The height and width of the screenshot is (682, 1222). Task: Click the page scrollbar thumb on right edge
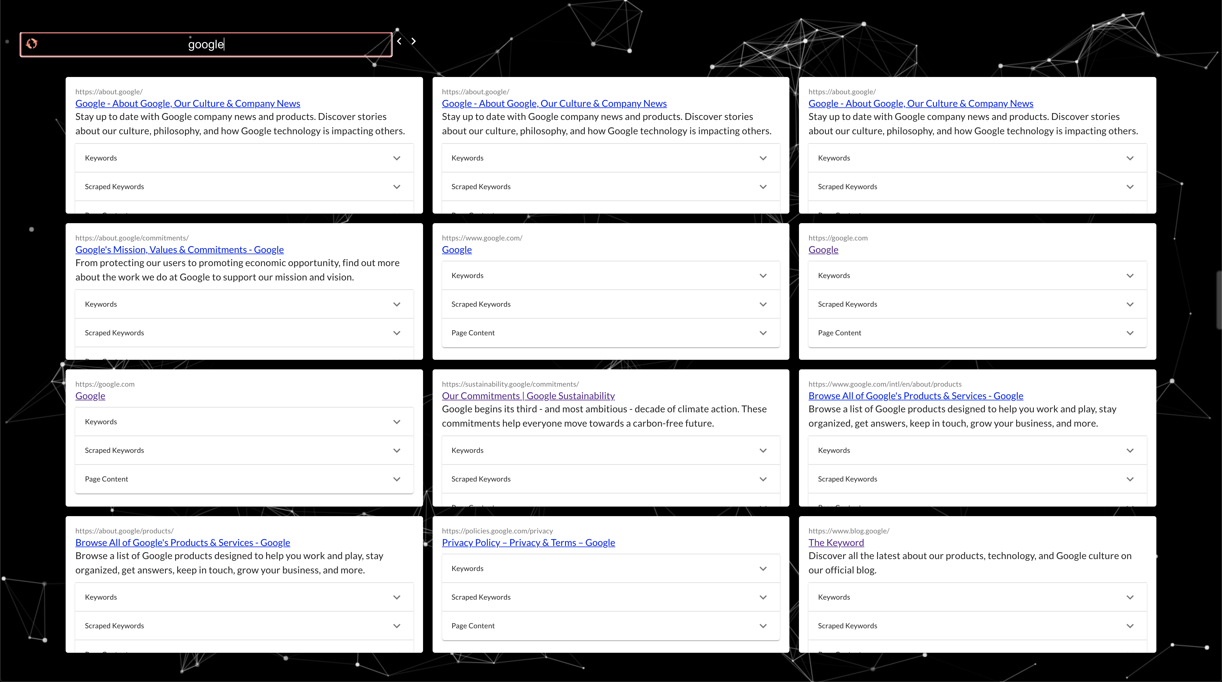tap(1219, 300)
